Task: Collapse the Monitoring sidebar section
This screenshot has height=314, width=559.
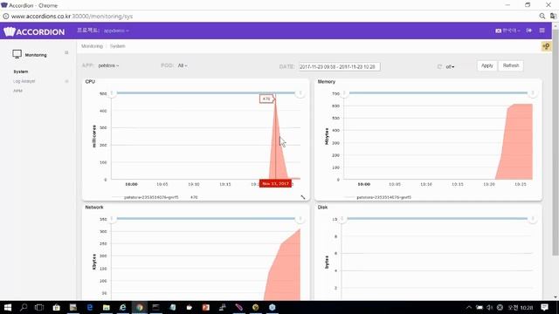Action: point(66,52)
